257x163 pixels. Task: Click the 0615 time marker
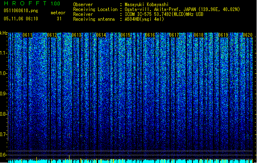(x=125, y=35)
